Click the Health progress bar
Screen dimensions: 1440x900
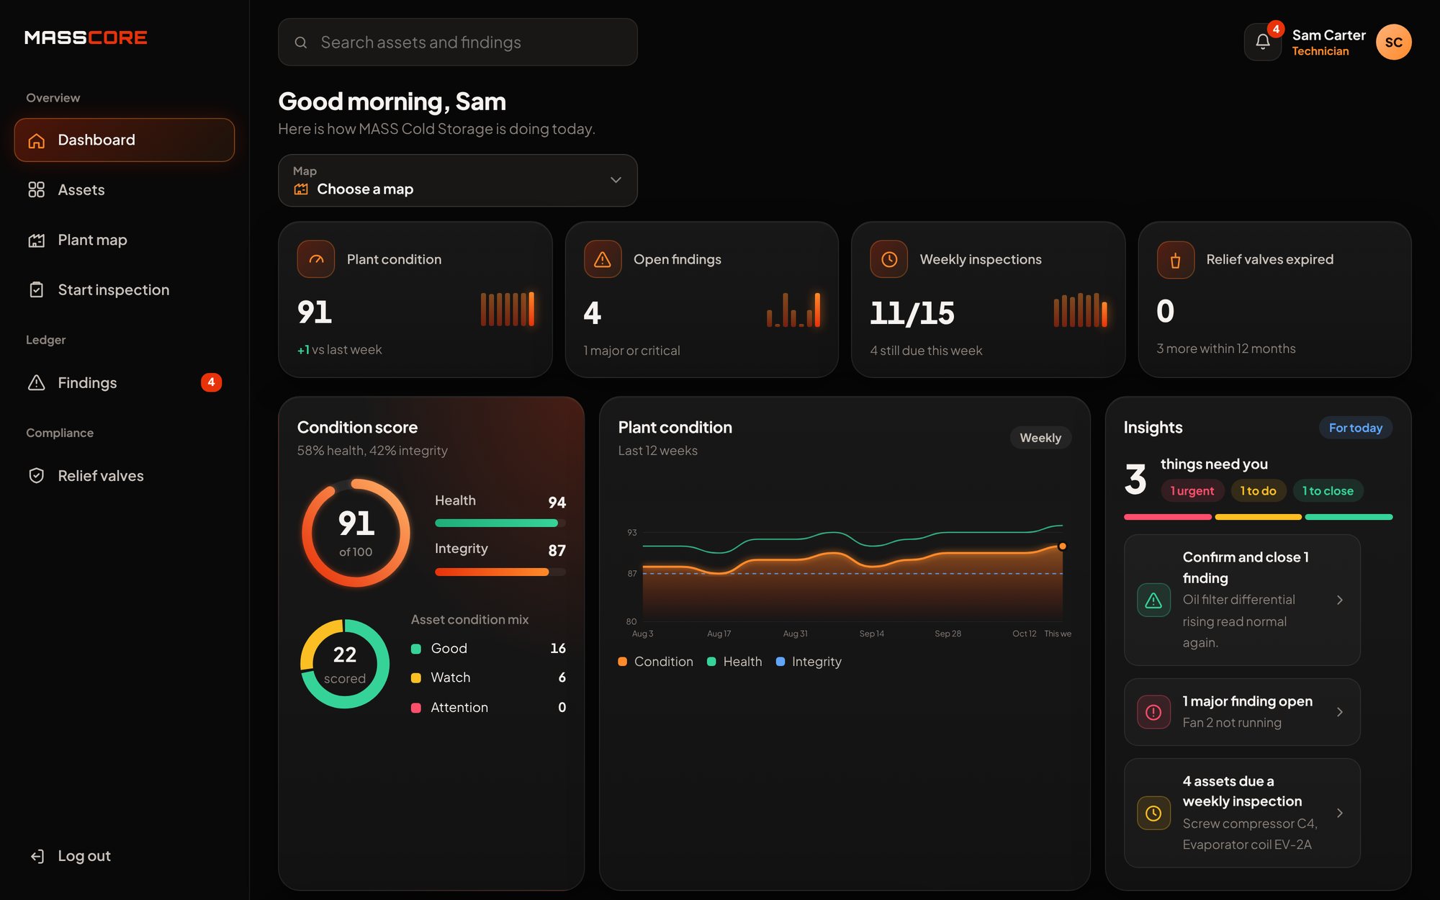[x=500, y=523]
